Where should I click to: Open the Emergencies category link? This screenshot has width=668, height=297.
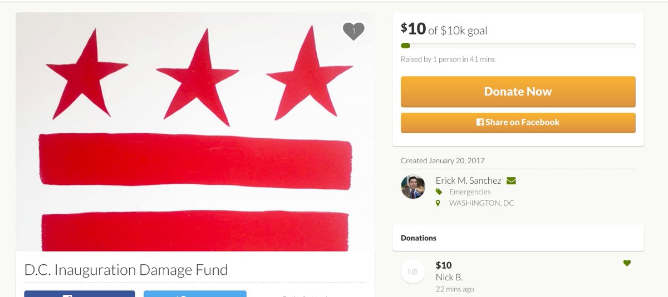470,192
